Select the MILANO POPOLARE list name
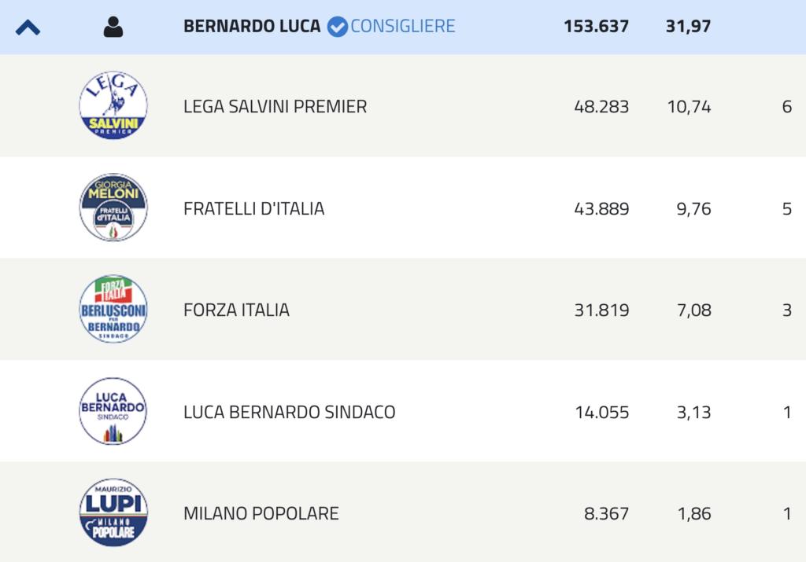806x562 pixels. click(261, 514)
